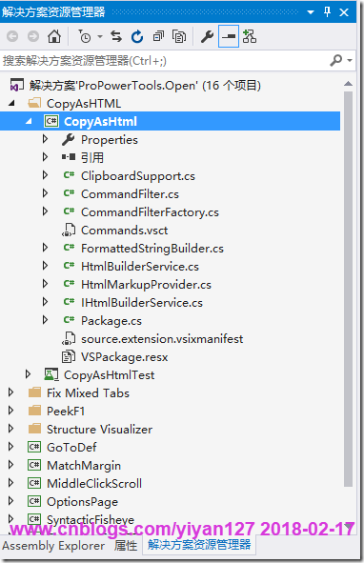Expand the Structure Visualizer folder
Viewport: 364px width, 563px height.
pos(11,429)
